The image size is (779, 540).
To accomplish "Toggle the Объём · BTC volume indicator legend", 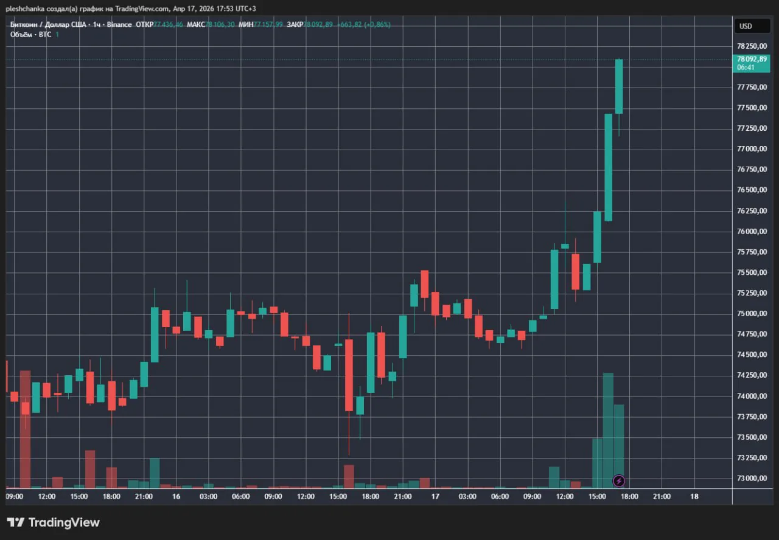I will [30, 35].
